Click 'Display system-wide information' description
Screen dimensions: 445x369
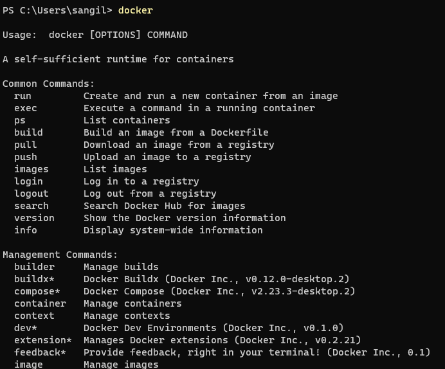(x=173, y=230)
